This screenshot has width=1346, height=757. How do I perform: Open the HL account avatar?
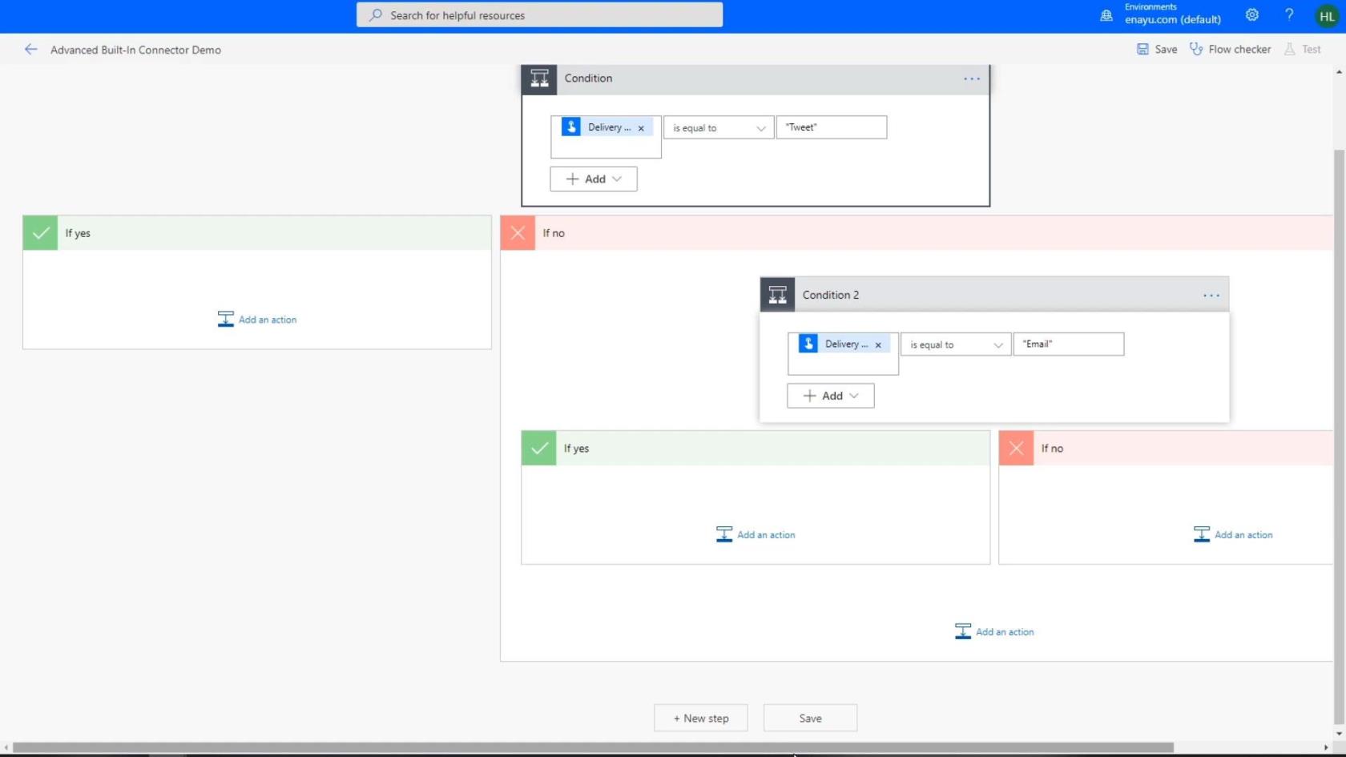point(1327,16)
